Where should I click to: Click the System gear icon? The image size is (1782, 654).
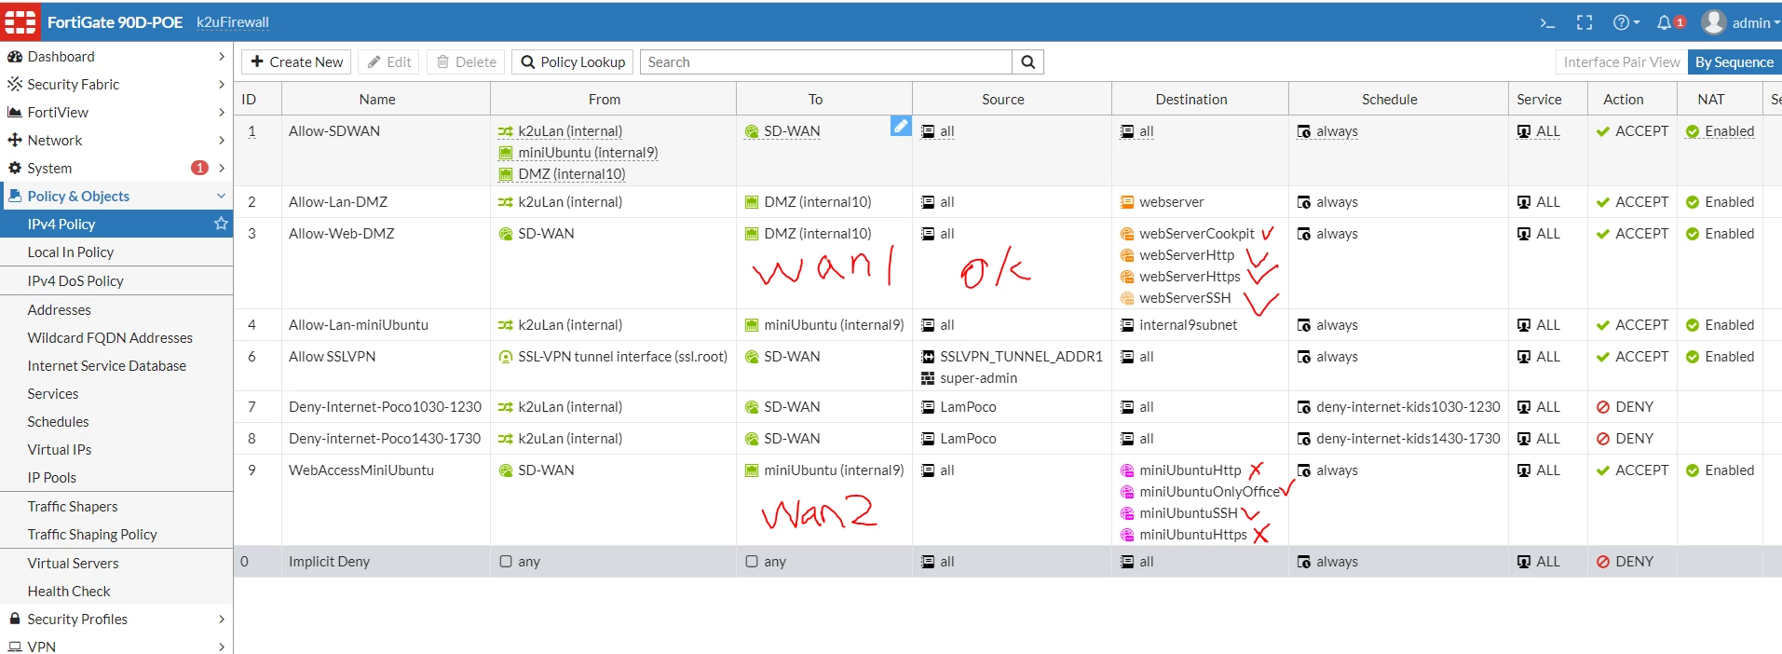15,169
